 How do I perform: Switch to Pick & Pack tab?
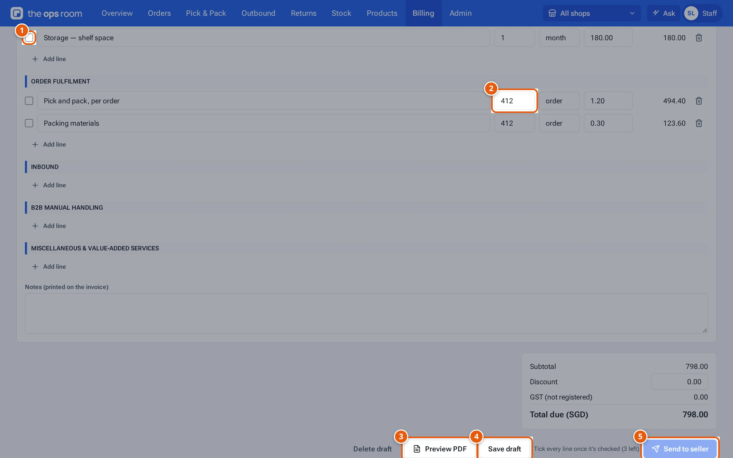click(206, 13)
